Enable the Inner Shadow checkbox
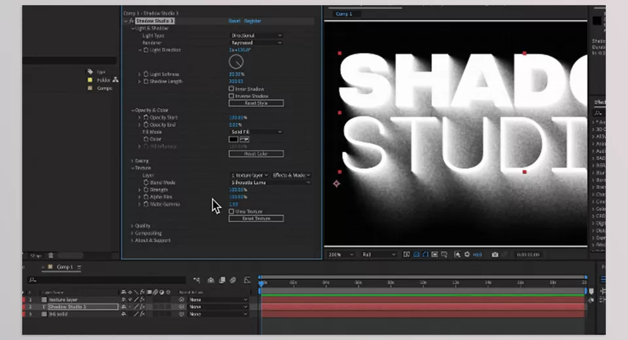 (x=231, y=88)
